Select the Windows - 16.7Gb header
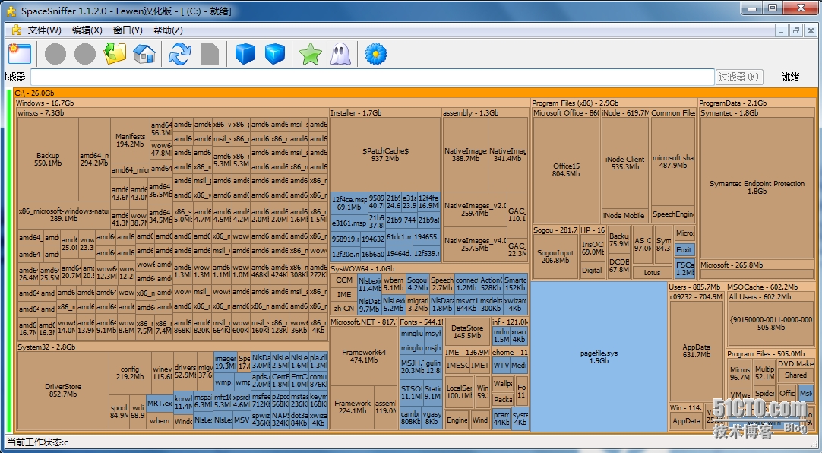Image resolution: width=822 pixels, height=453 pixels. 273,103
